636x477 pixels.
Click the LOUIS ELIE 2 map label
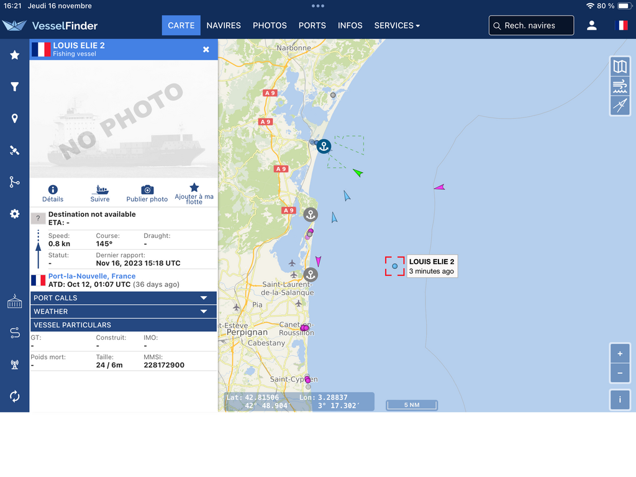point(432,266)
